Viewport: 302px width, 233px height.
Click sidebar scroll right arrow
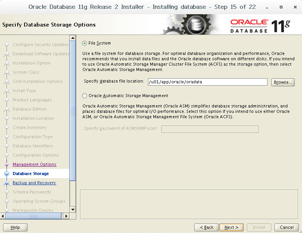click(x=66, y=216)
